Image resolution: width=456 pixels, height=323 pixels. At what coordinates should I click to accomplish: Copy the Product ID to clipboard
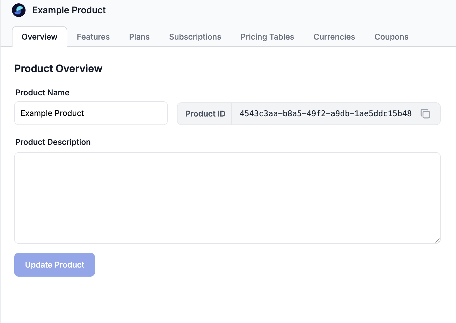(425, 114)
